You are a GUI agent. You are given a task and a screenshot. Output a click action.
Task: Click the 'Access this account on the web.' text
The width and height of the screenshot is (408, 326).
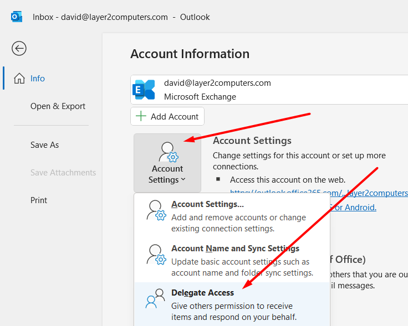(x=288, y=180)
